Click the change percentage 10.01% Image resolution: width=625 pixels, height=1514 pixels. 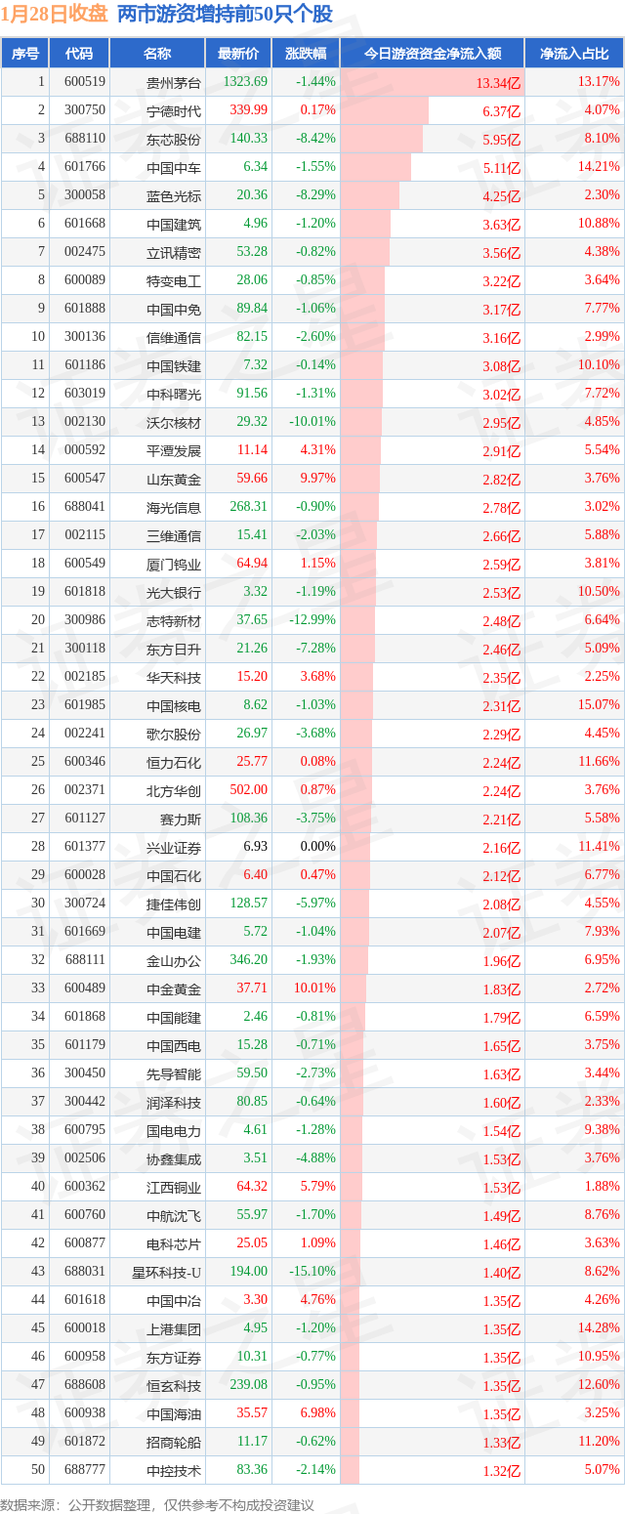tap(315, 988)
